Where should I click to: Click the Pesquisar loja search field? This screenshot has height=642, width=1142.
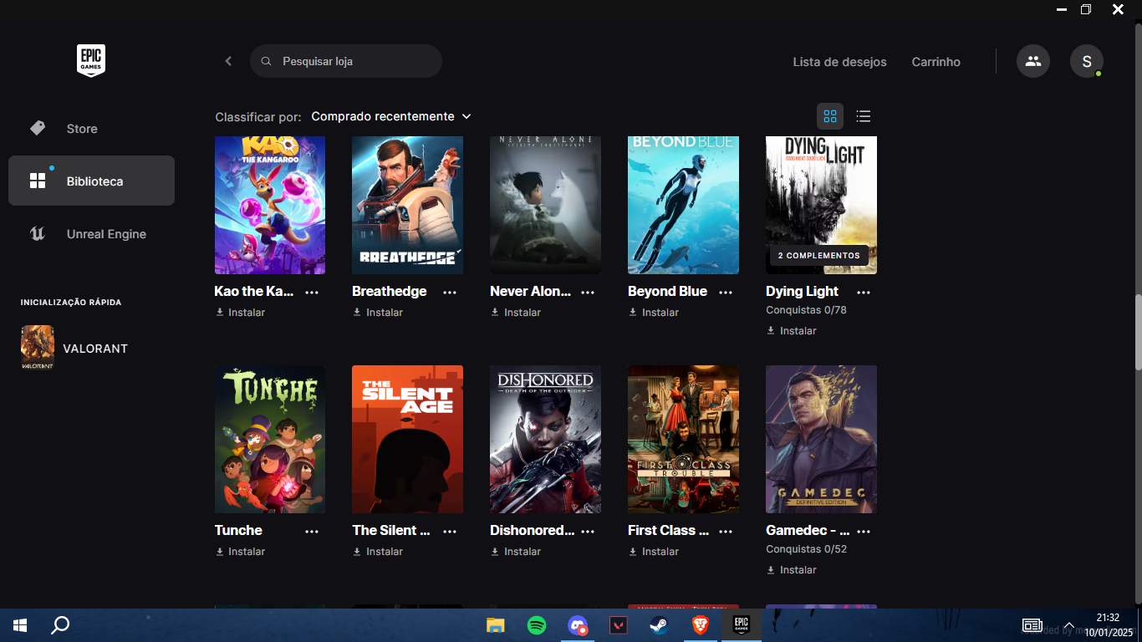coord(346,61)
